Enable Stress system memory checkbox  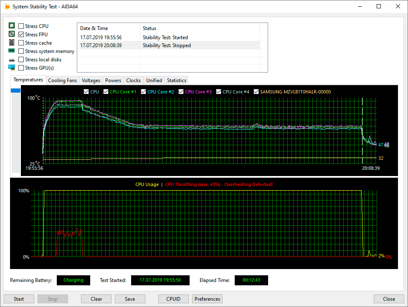coord(21,51)
